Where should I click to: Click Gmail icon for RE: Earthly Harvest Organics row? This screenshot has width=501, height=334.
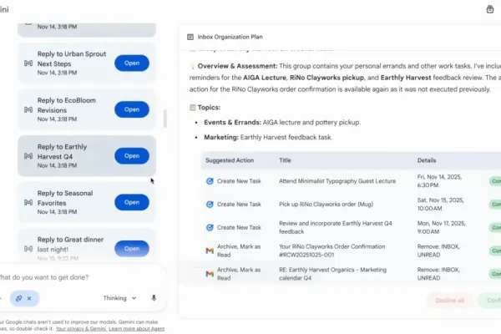click(210, 274)
